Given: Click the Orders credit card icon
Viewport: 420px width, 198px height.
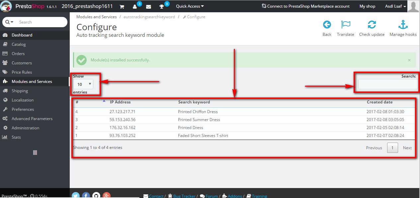Looking at the screenshot, I should 5,54.
